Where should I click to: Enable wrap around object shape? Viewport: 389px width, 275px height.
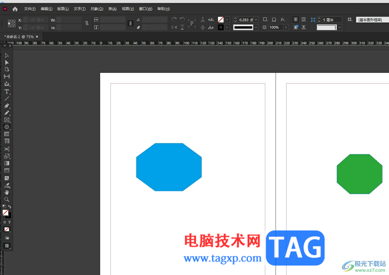[x=295, y=27]
